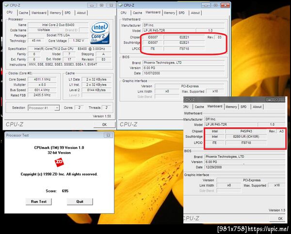This screenshot has height=234, width=291.
Task: Open SPD tab in second CPU-Z window
Action: 181,13
